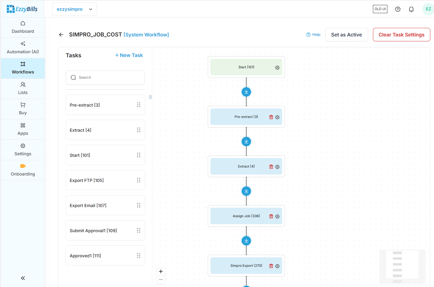The height and width of the screenshot is (287, 434).
Task: Click the notifications bell icon
Action: click(x=411, y=9)
